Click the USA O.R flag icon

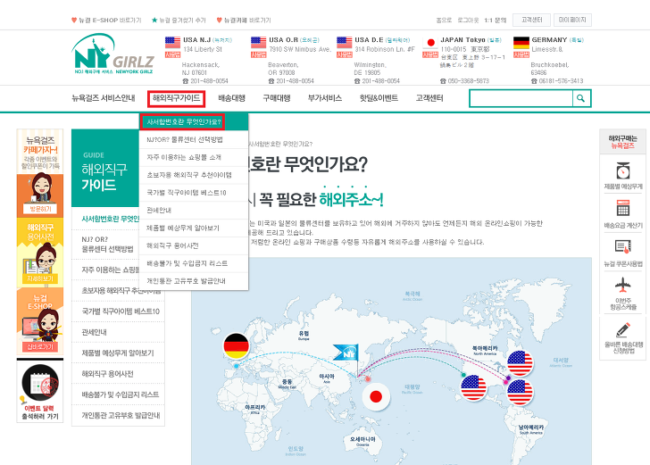258,42
